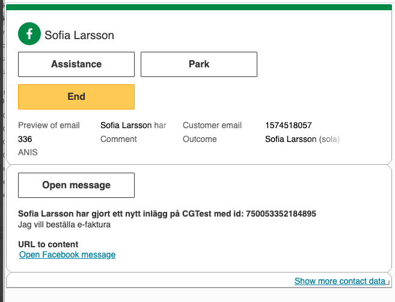This screenshot has width=395, height=302.
Task: Click the URL to content label
Action: click(48, 244)
